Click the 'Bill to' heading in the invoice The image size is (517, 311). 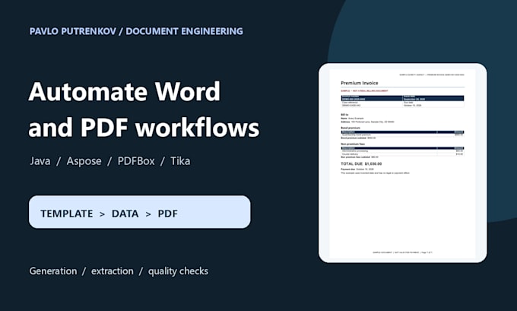pyautogui.click(x=344, y=115)
